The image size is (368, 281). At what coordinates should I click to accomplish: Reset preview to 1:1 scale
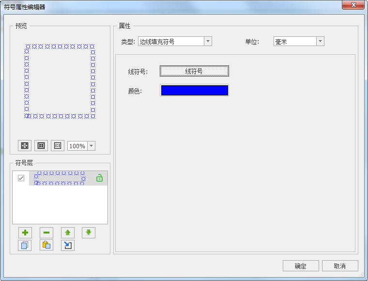[x=58, y=146]
